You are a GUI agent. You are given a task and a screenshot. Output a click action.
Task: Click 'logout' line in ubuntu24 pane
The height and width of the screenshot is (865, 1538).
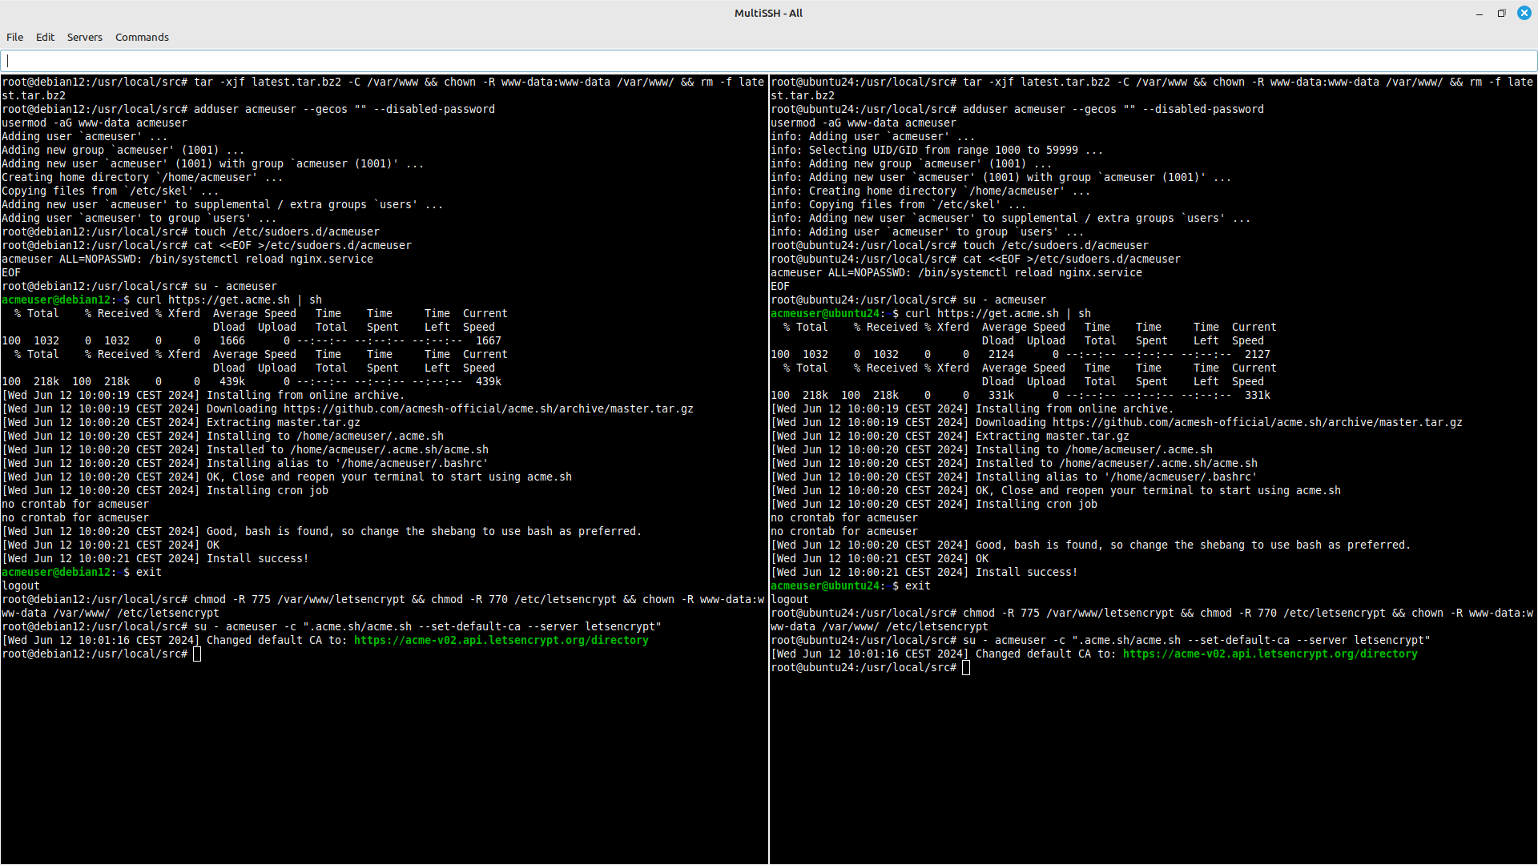(790, 599)
